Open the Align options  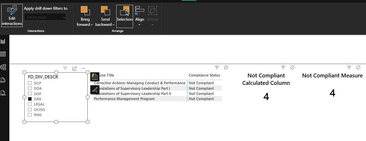pyautogui.click(x=140, y=16)
